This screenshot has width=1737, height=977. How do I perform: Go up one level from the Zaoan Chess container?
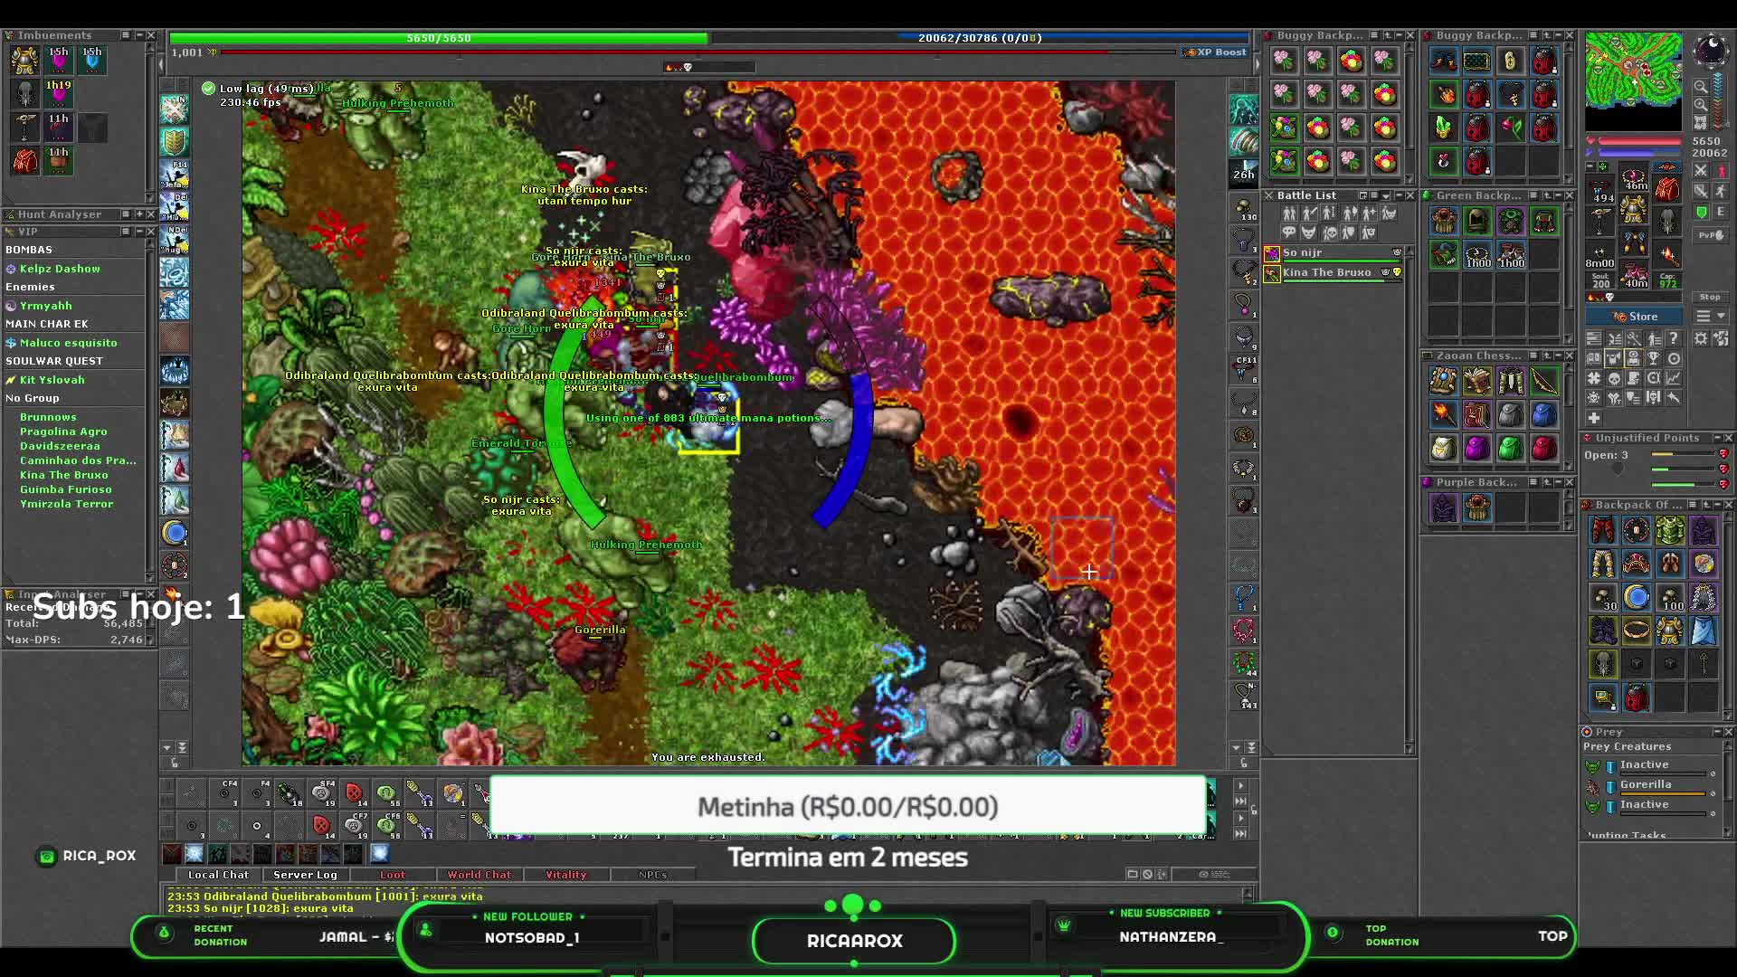(1547, 356)
